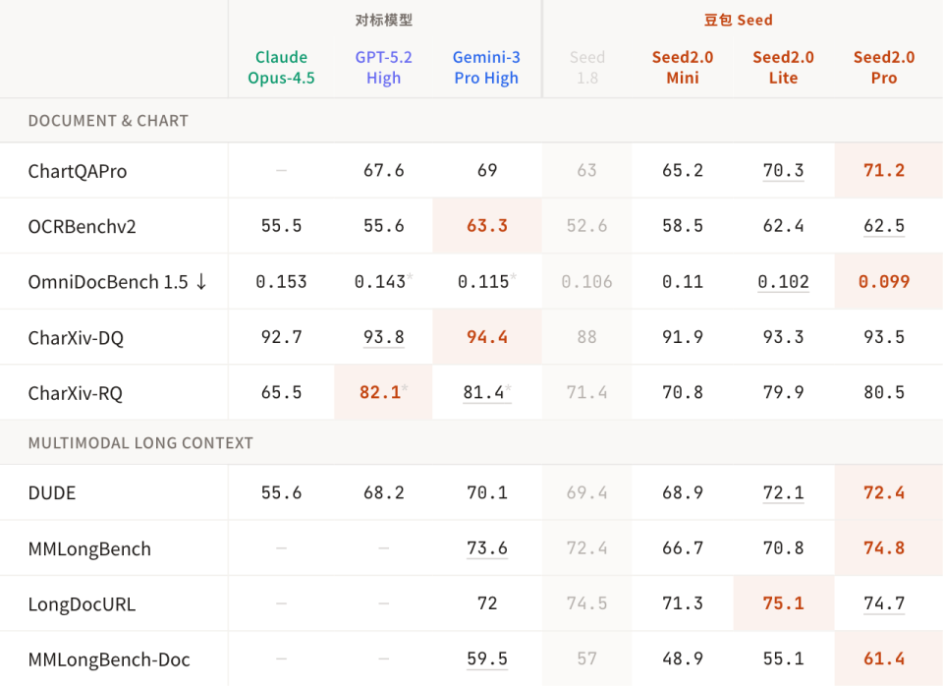Select the Seed2.0 Lite column header

pyautogui.click(x=783, y=68)
